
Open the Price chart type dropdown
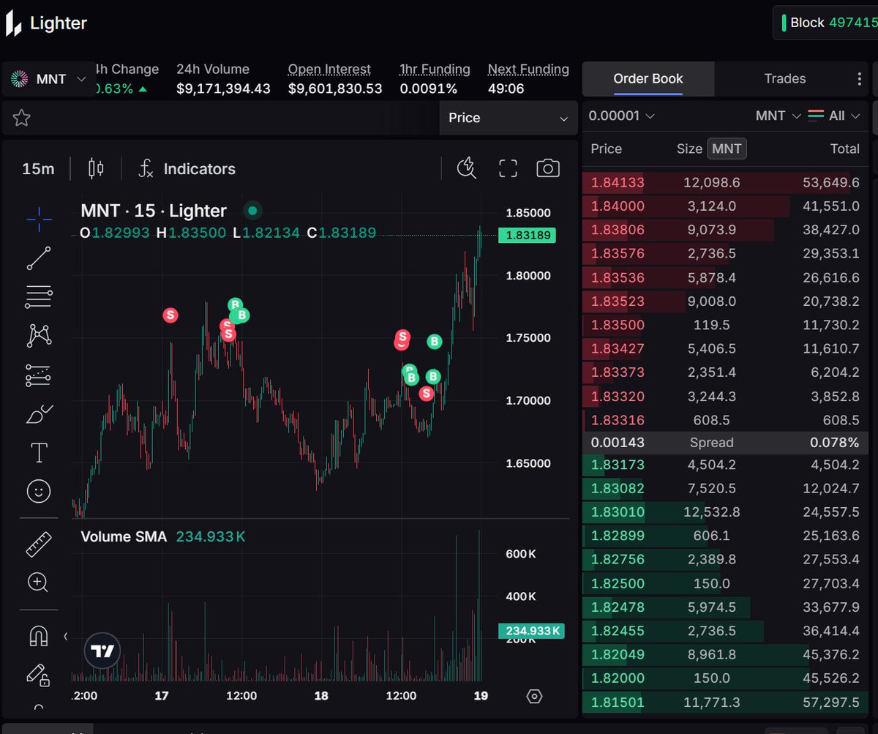coord(509,118)
